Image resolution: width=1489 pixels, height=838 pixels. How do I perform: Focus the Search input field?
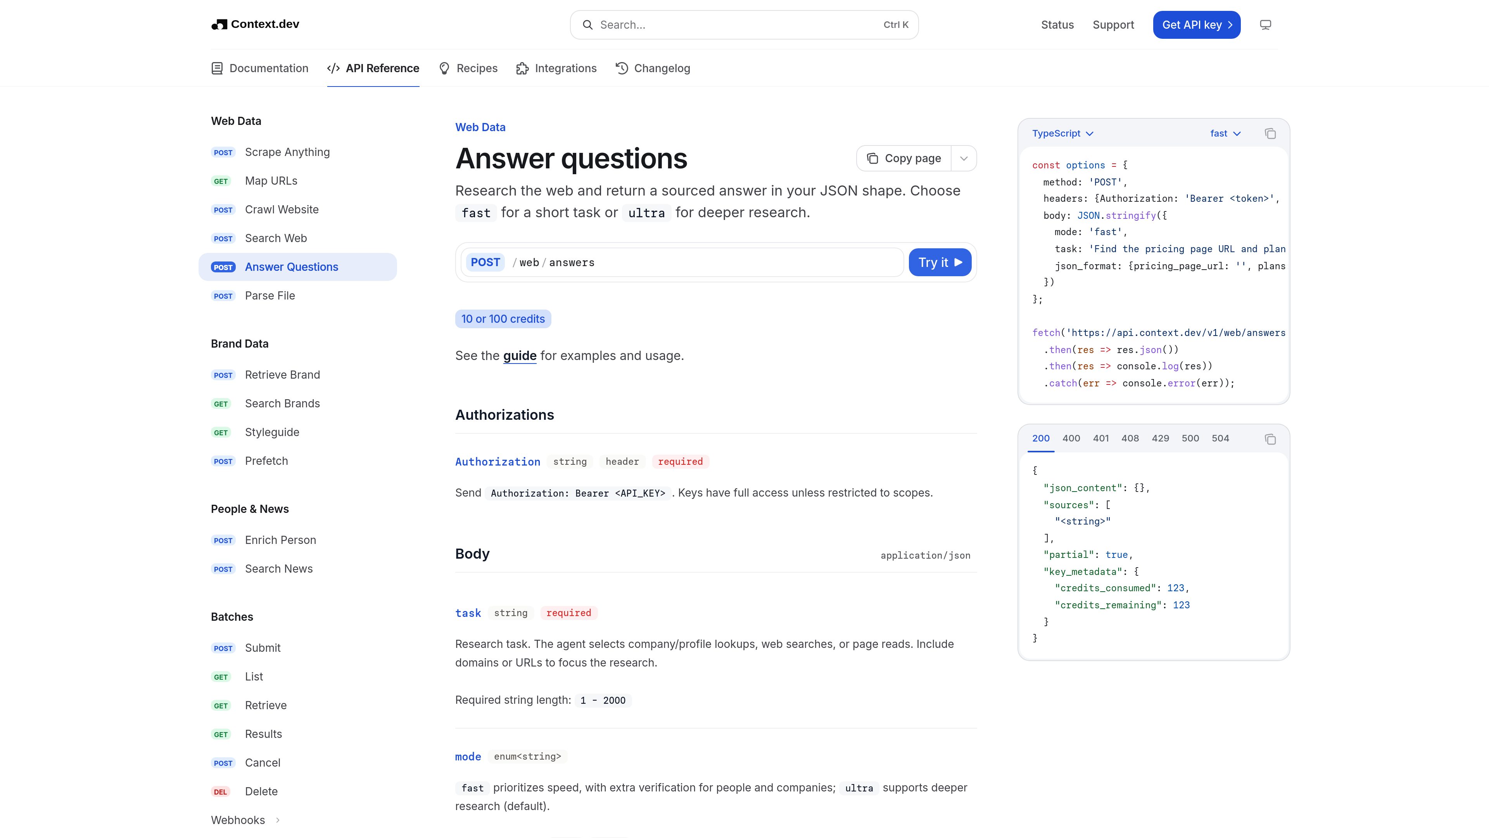pyautogui.click(x=744, y=25)
